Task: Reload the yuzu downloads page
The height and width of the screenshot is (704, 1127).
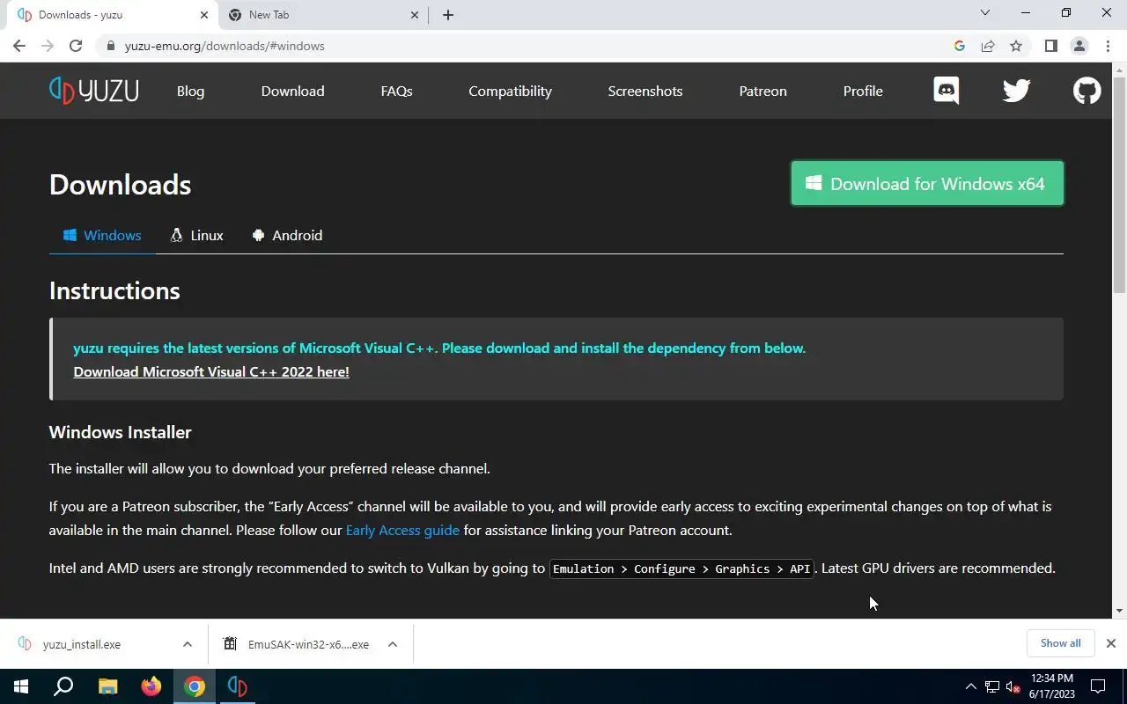Action: pyautogui.click(x=76, y=46)
